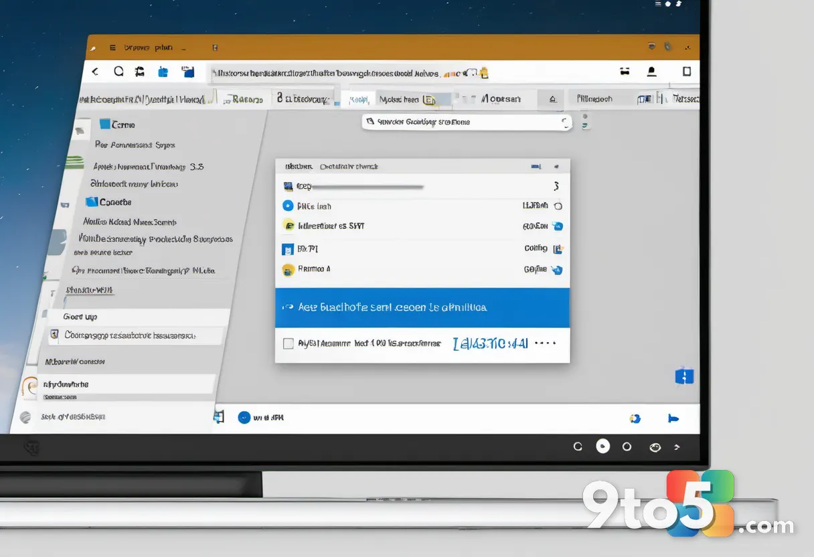Screen dimensions: 814x557
Task: Select the white filled circle in the bottom taskbar
Action: point(603,446)
